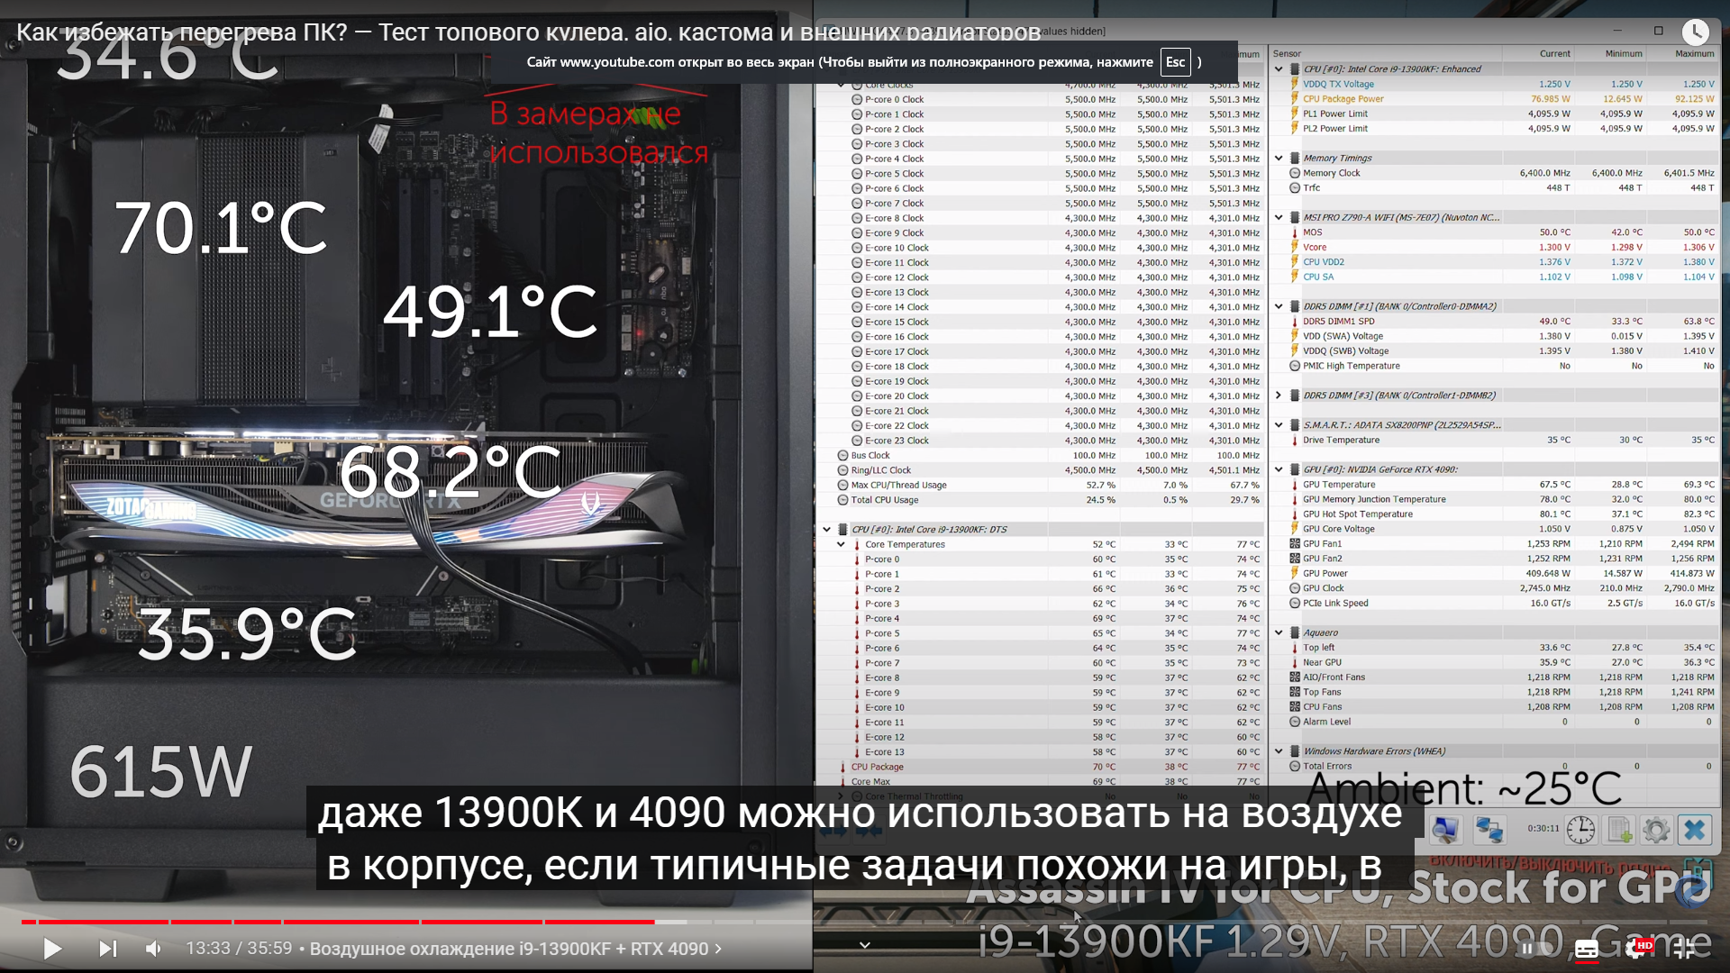Expand the DDR5 DIMM #3 sensor group
The height and width of the screenshot is (973, 1730).
point(1279,396)
